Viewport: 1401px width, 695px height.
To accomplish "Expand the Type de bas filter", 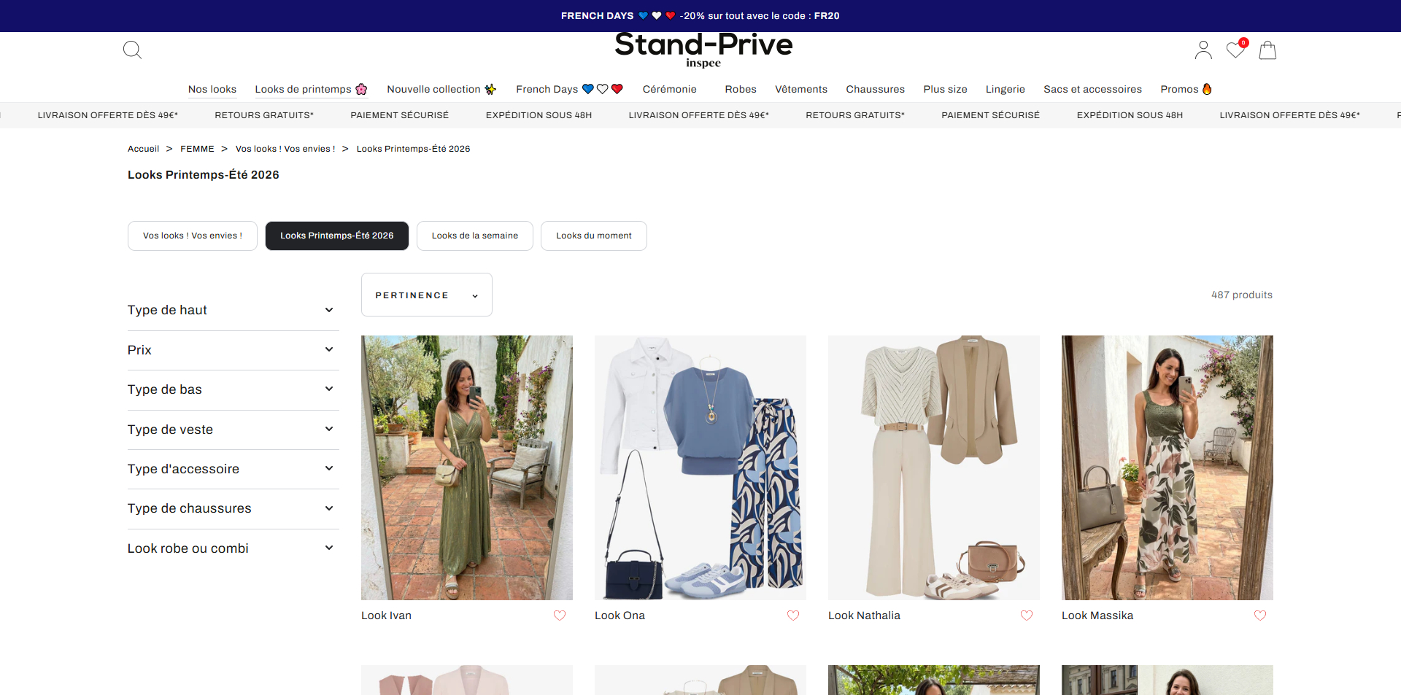I will 233,389.
